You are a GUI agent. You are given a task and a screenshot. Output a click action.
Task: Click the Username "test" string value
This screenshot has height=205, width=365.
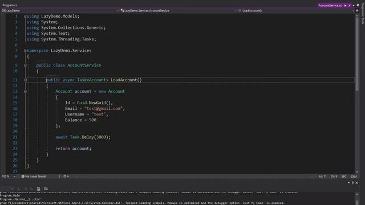click(99, 114)
